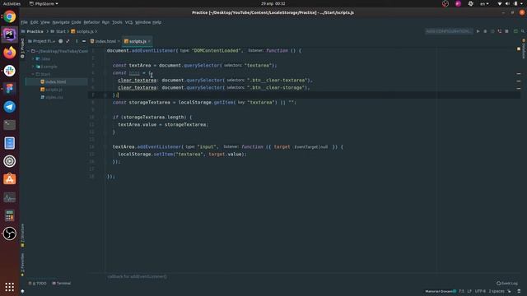527x296 pixels.
Task: Open the Tools menu
Action: point(117,22)
